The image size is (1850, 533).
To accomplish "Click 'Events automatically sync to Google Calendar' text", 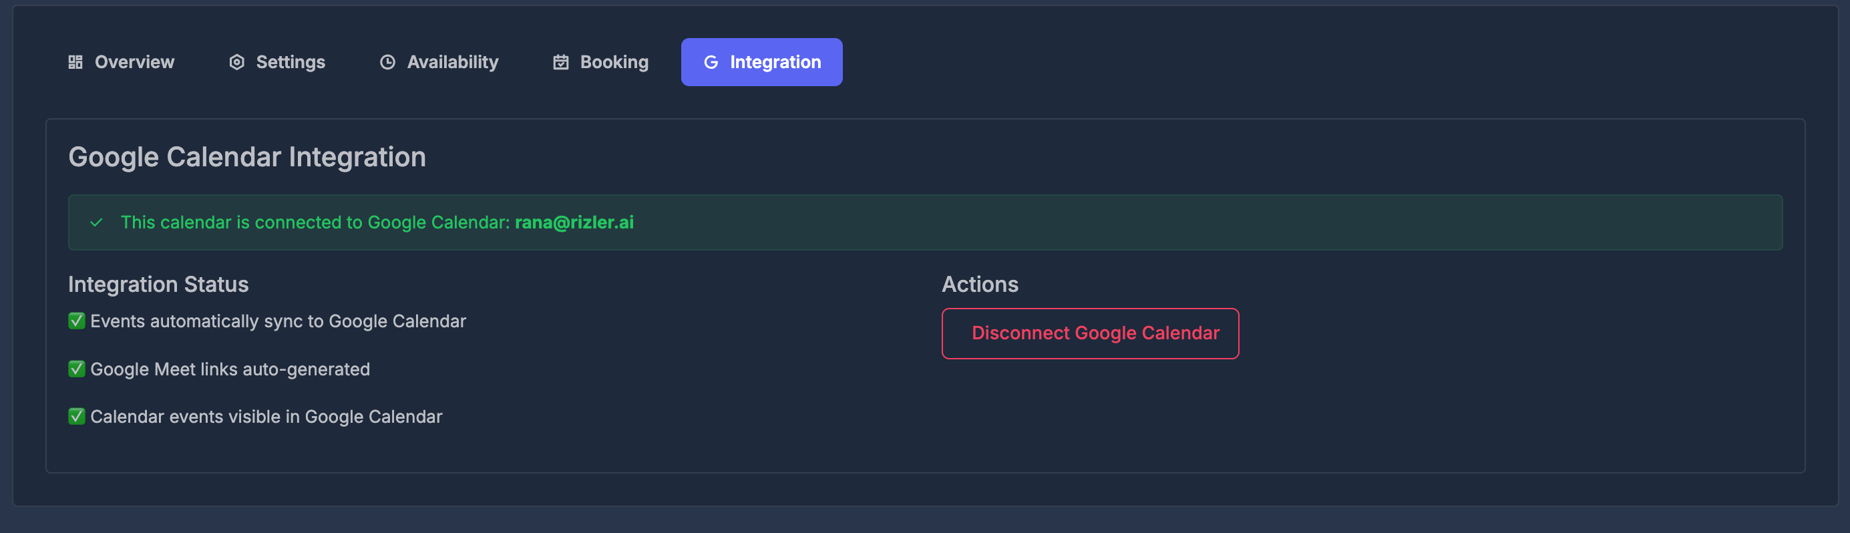I will (278, 321).
